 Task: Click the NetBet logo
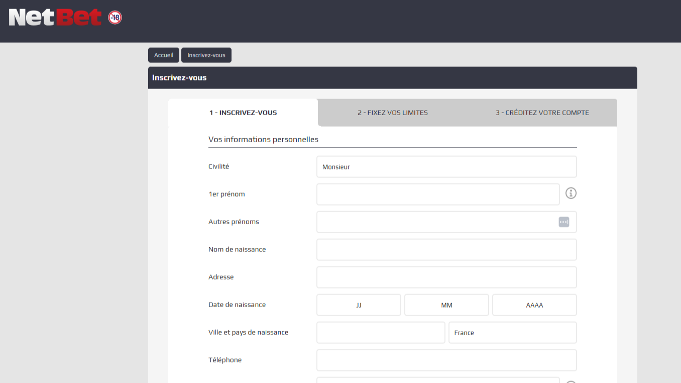(55, 18)
